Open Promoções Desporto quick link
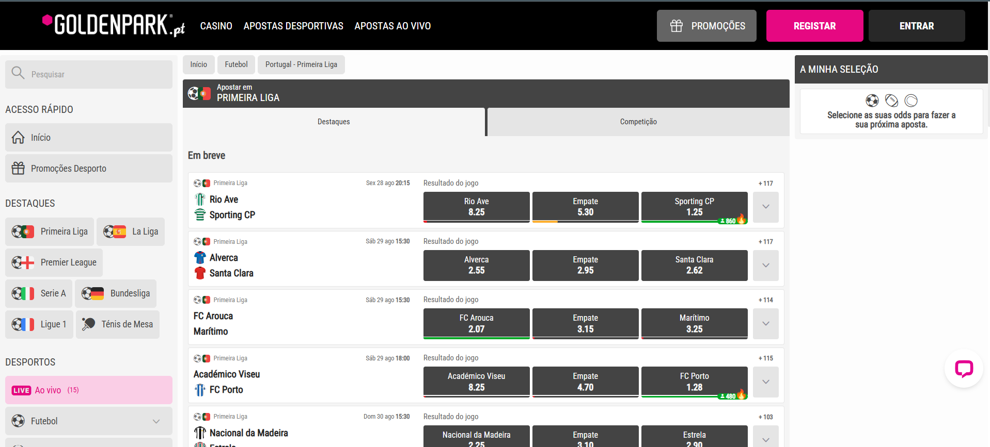This screenshot has width=990, height=447. tap(89, 168)
